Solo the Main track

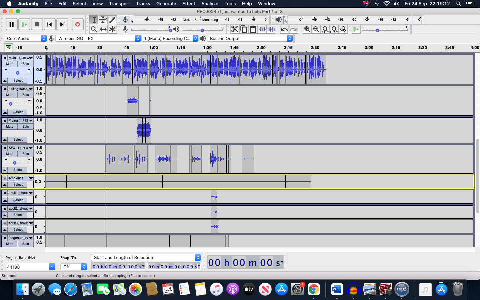click(26, 64)
